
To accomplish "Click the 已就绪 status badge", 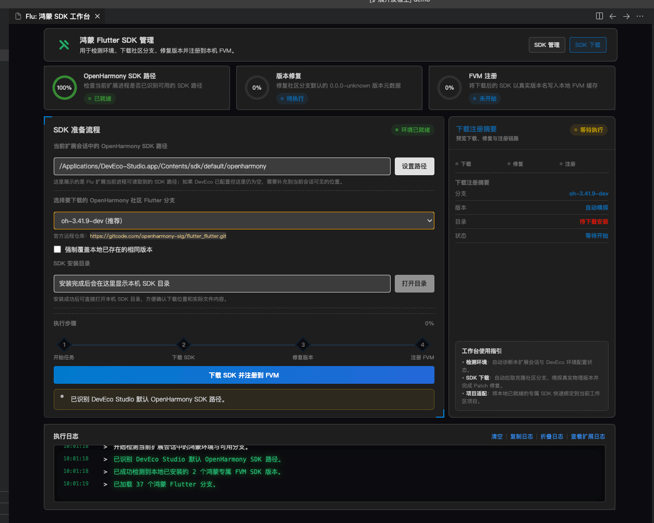I will tap(100, 98).
